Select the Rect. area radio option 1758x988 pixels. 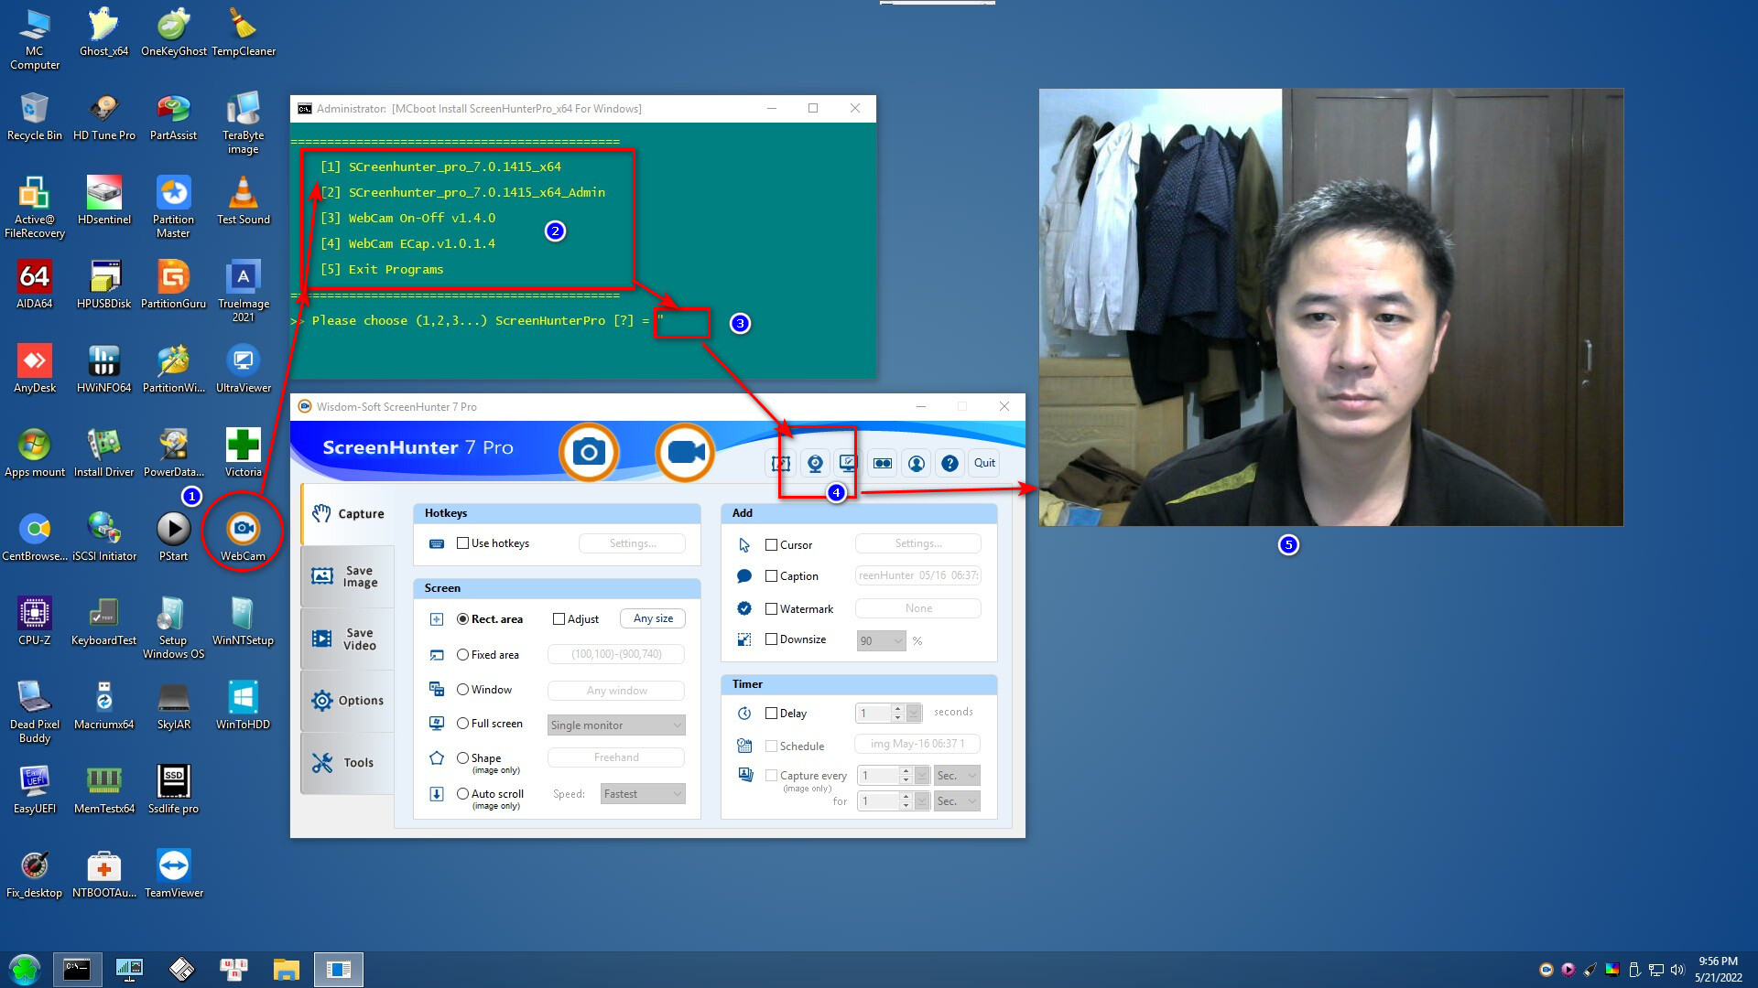[x=462, y=619]
